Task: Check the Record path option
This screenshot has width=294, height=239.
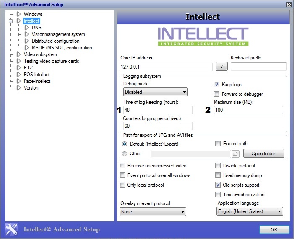Action: click(x=218, y=144)
